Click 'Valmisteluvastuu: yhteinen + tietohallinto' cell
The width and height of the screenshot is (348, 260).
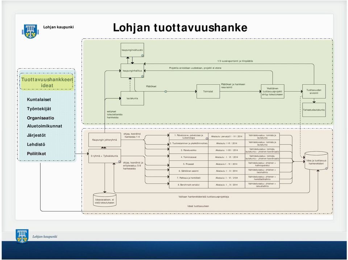(x=262, y=171)
